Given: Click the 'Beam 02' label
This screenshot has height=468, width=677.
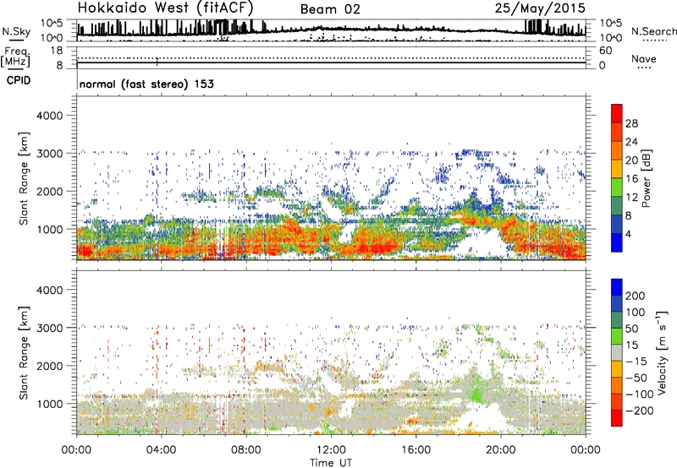Looking at the screenshot, I should click(330, 9).
